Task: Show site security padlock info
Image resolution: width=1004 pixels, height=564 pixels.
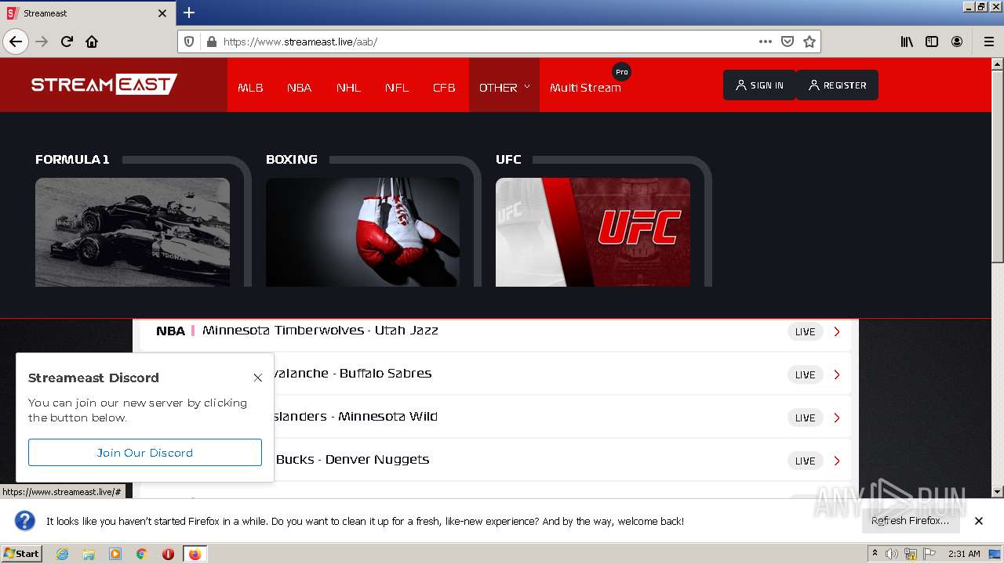Action: pyautogui.click(x=211, y=42)
